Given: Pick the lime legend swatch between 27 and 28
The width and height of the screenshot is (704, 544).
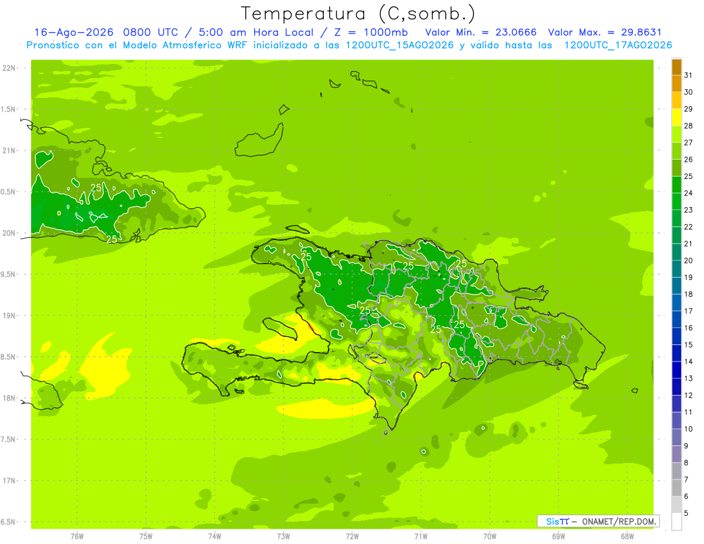Looking at the screenshot, I should click(677, 134).
